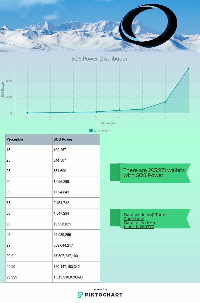This screenshot has height=303, width=200.
Task: Click the chart data point at percentile 95
Action: (x=188, y=69)
